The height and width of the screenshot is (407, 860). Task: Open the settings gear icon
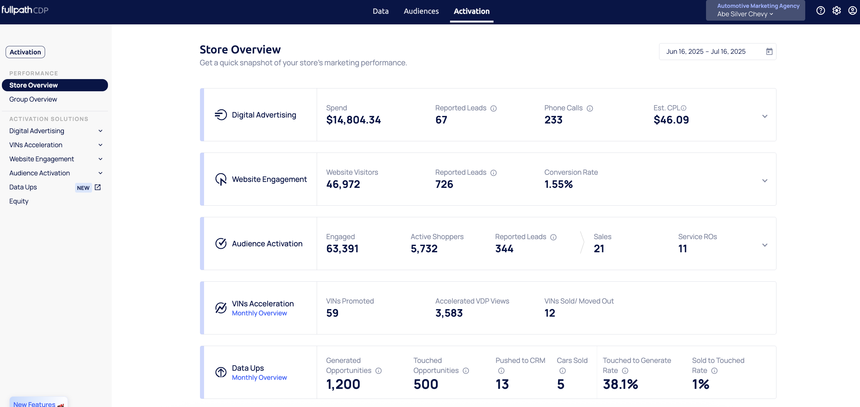pyautogui.click(x=836, y=11)
